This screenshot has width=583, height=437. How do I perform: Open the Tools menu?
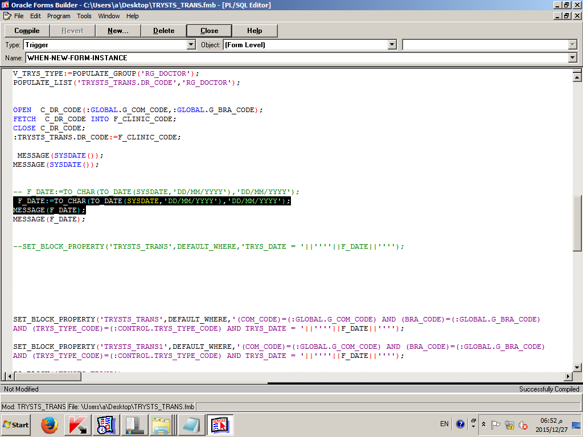84,16
